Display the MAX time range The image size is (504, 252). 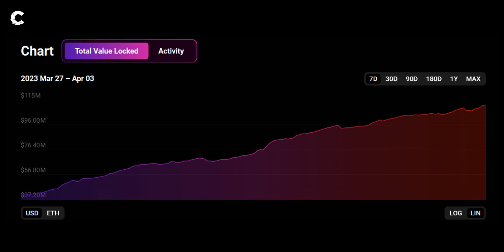[473, 79]
